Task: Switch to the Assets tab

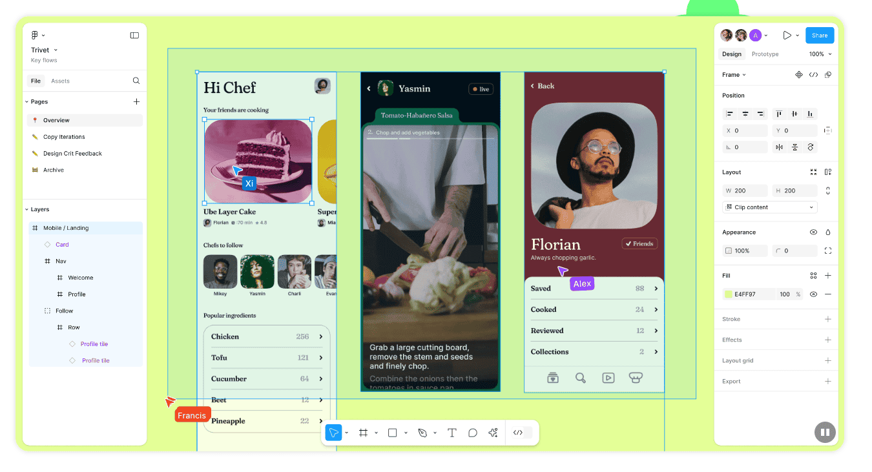Action: [x=60, y=81]
